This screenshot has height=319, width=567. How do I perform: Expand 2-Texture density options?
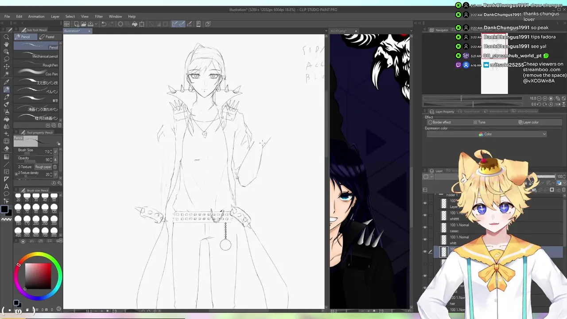point(16,174)
